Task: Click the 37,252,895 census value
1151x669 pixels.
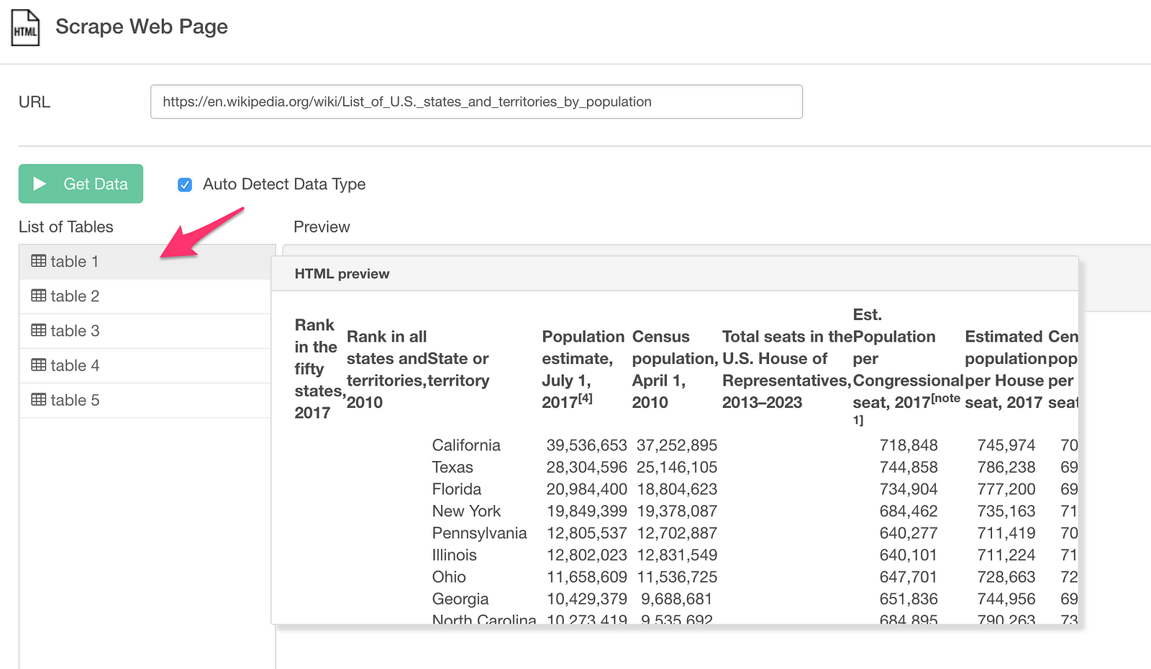Action: tap(677, 445)
